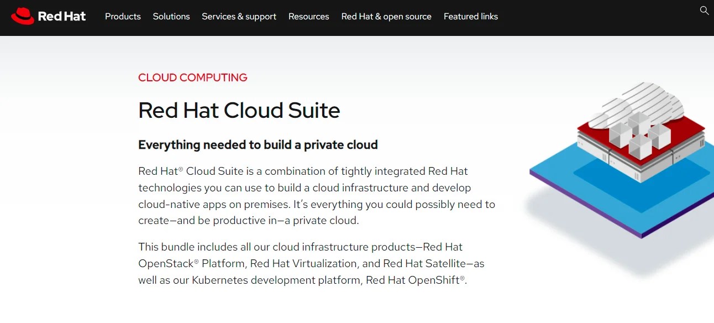
Task: Select the private cloud subheading text
Action: click(x=258, y=145)
